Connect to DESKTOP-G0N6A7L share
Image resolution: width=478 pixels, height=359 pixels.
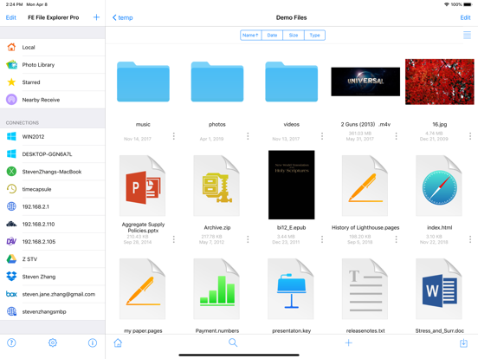53,154
